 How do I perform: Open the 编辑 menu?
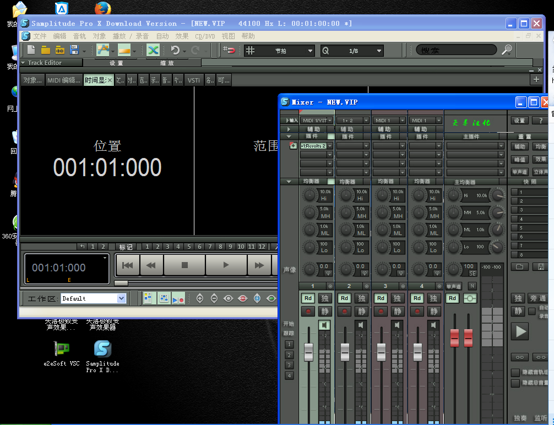pyautogui.click(x=59, y=36)
